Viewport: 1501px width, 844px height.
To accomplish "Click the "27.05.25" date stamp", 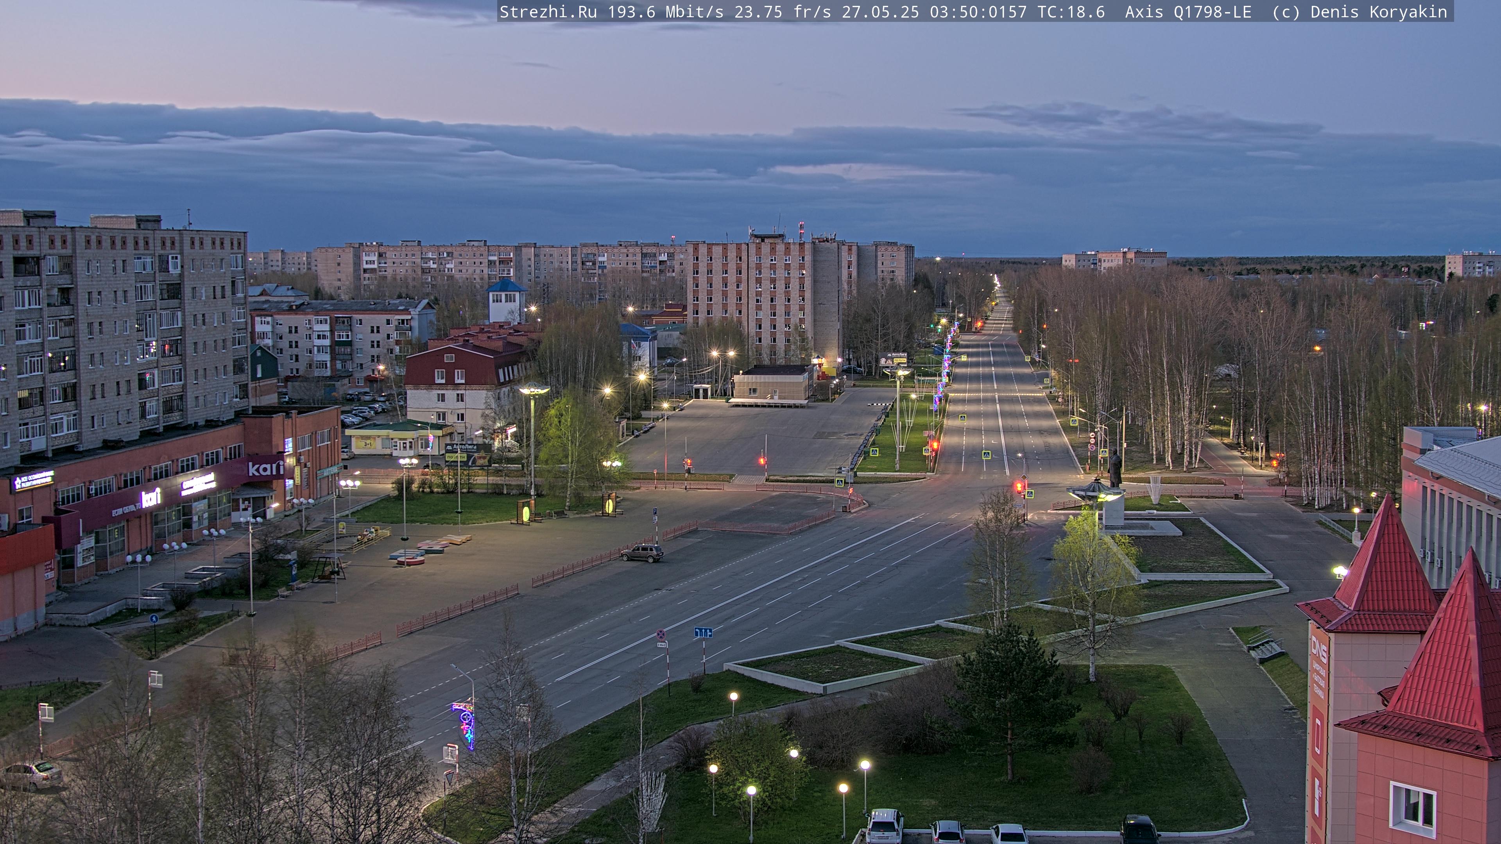I will [880, 12].
